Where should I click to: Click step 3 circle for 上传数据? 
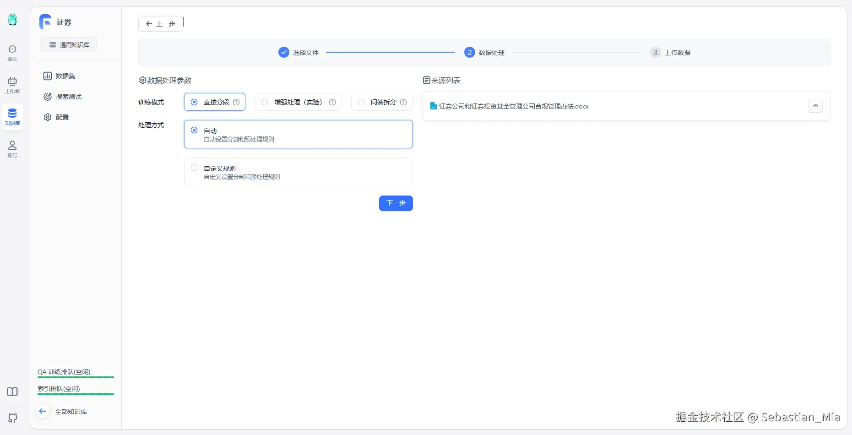(656, 52)
